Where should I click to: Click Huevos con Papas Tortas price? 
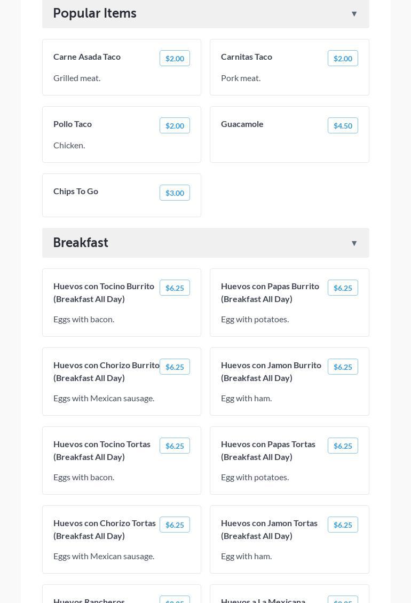point(343,446)
